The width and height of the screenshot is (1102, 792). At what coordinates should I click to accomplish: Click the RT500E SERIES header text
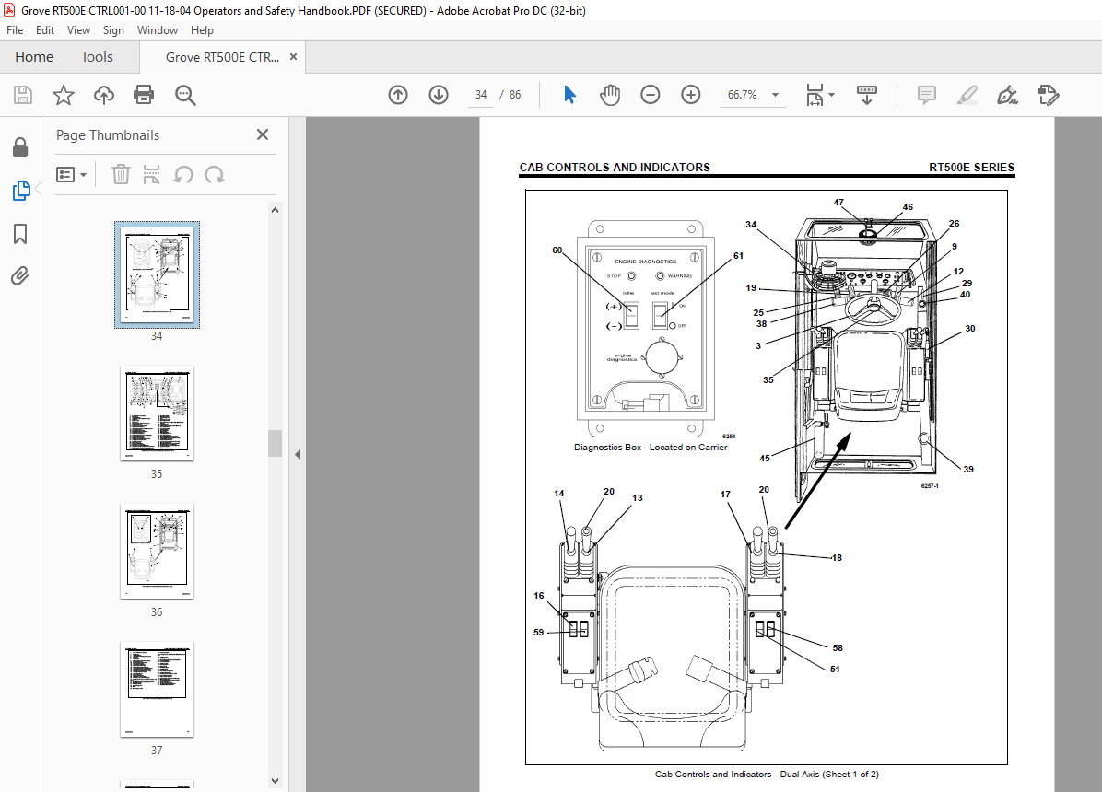[x=971, y=168]
